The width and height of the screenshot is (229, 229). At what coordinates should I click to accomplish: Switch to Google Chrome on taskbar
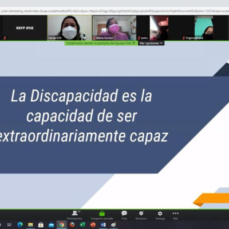click(x=62, y=225)
